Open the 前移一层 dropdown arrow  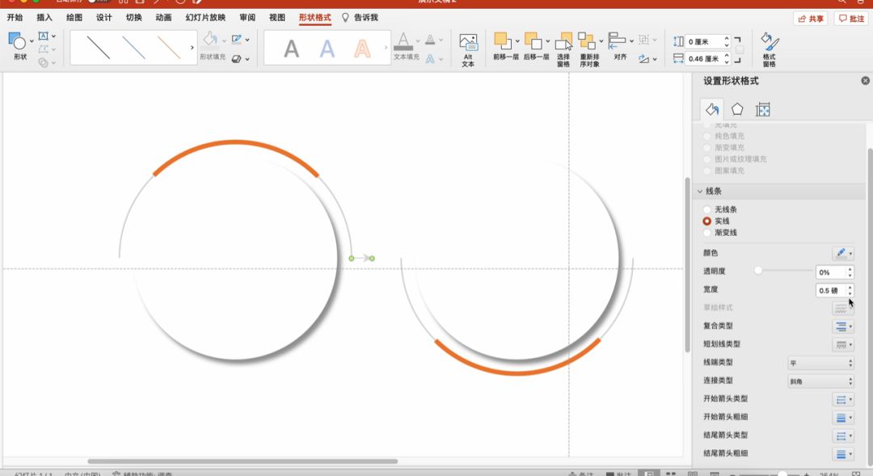coord(517,41)
